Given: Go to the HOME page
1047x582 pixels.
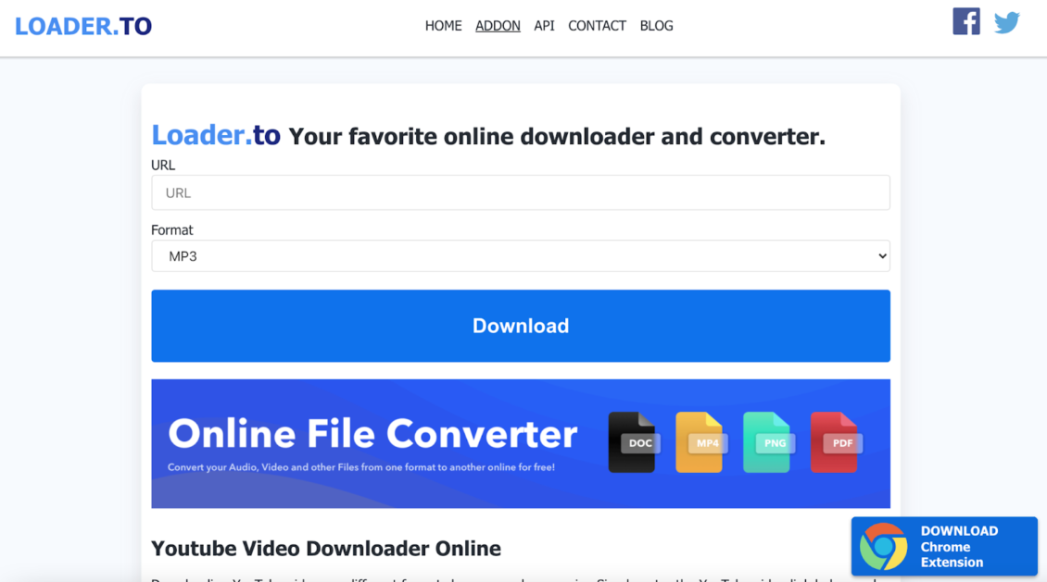Looking at the screenshot, I should [444, 25].
